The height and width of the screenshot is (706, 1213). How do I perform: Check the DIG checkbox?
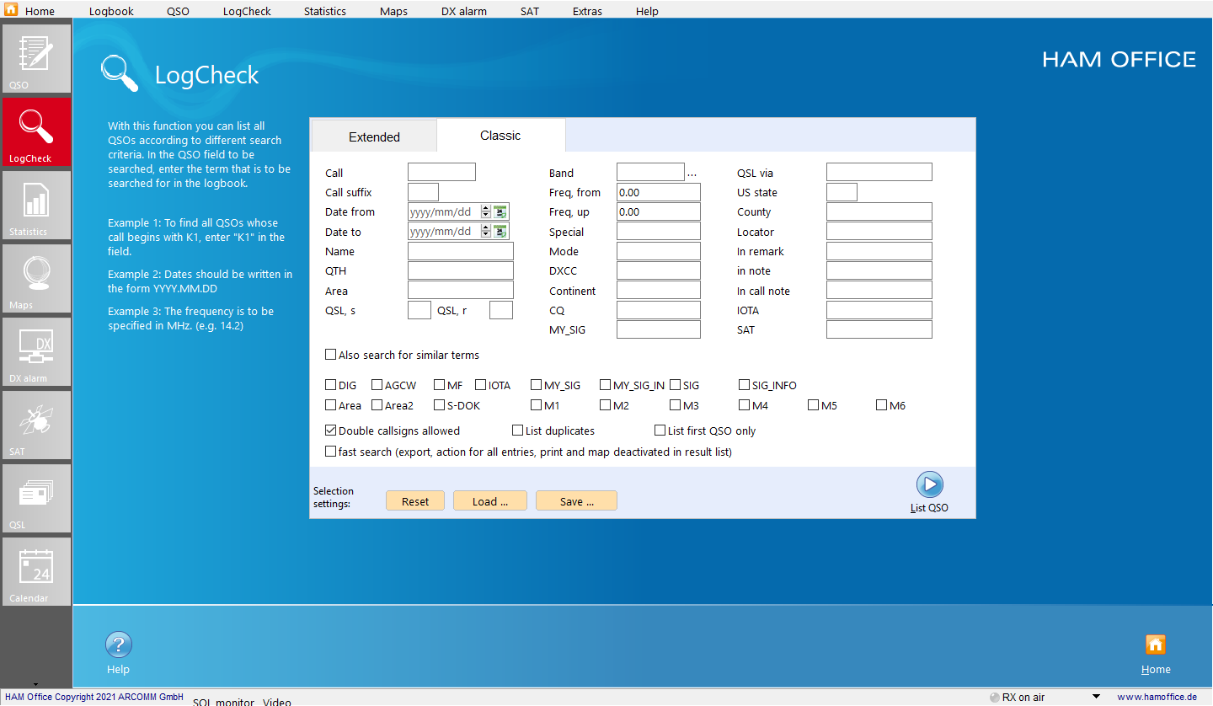coord(331,385)
